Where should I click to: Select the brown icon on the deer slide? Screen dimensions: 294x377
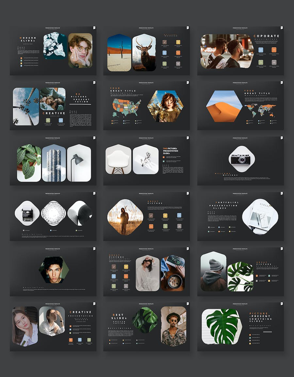[x=164, y=42]
